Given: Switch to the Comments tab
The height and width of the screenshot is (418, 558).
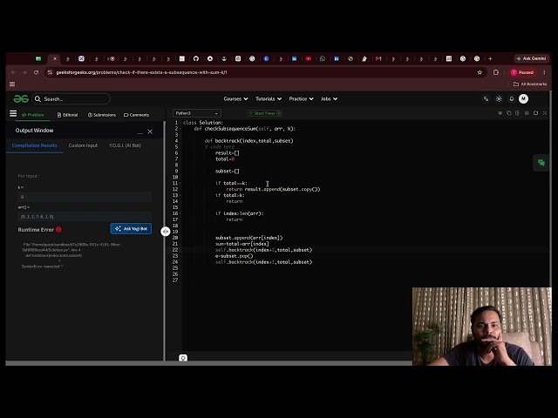Looking at the screenshot, I should click(136, 115).
